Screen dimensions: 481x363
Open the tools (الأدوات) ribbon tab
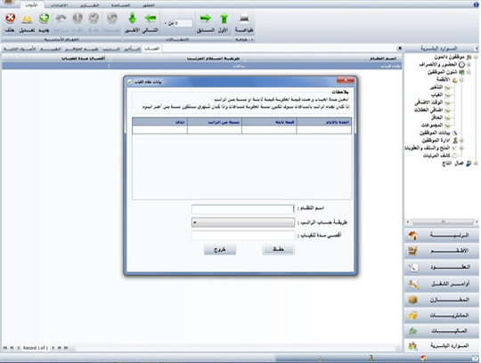pyautogui.click(x=31, y=5)
